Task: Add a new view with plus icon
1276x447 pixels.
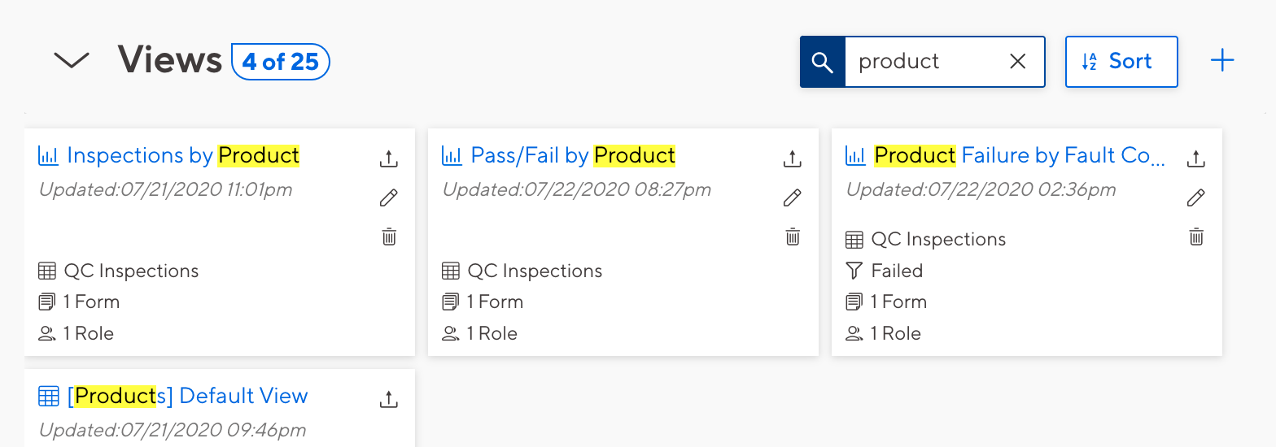Action: (x=1222, y=61)
